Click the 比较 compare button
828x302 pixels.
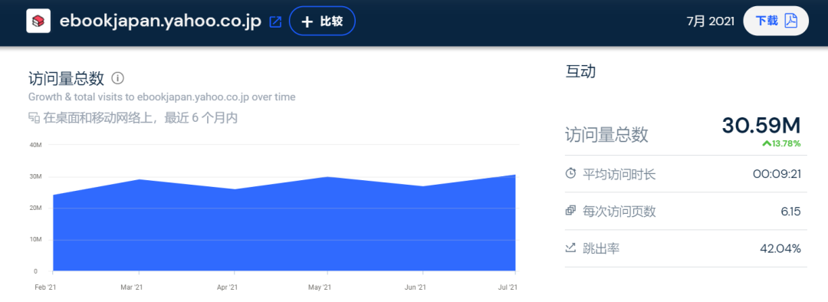[x=323, y=21]
